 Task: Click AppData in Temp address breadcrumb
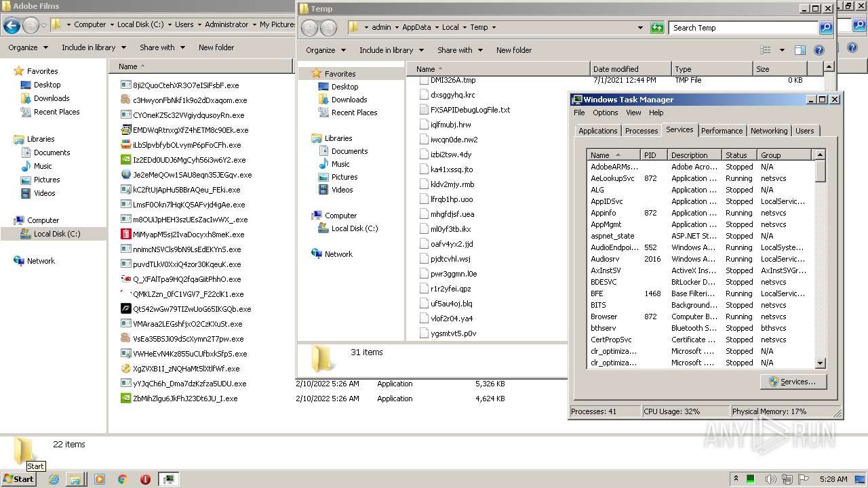(x=416, y=28)
